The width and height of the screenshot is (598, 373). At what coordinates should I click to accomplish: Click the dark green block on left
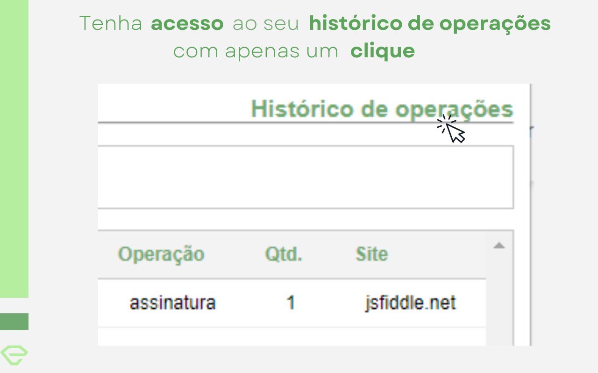coord(14,322)
